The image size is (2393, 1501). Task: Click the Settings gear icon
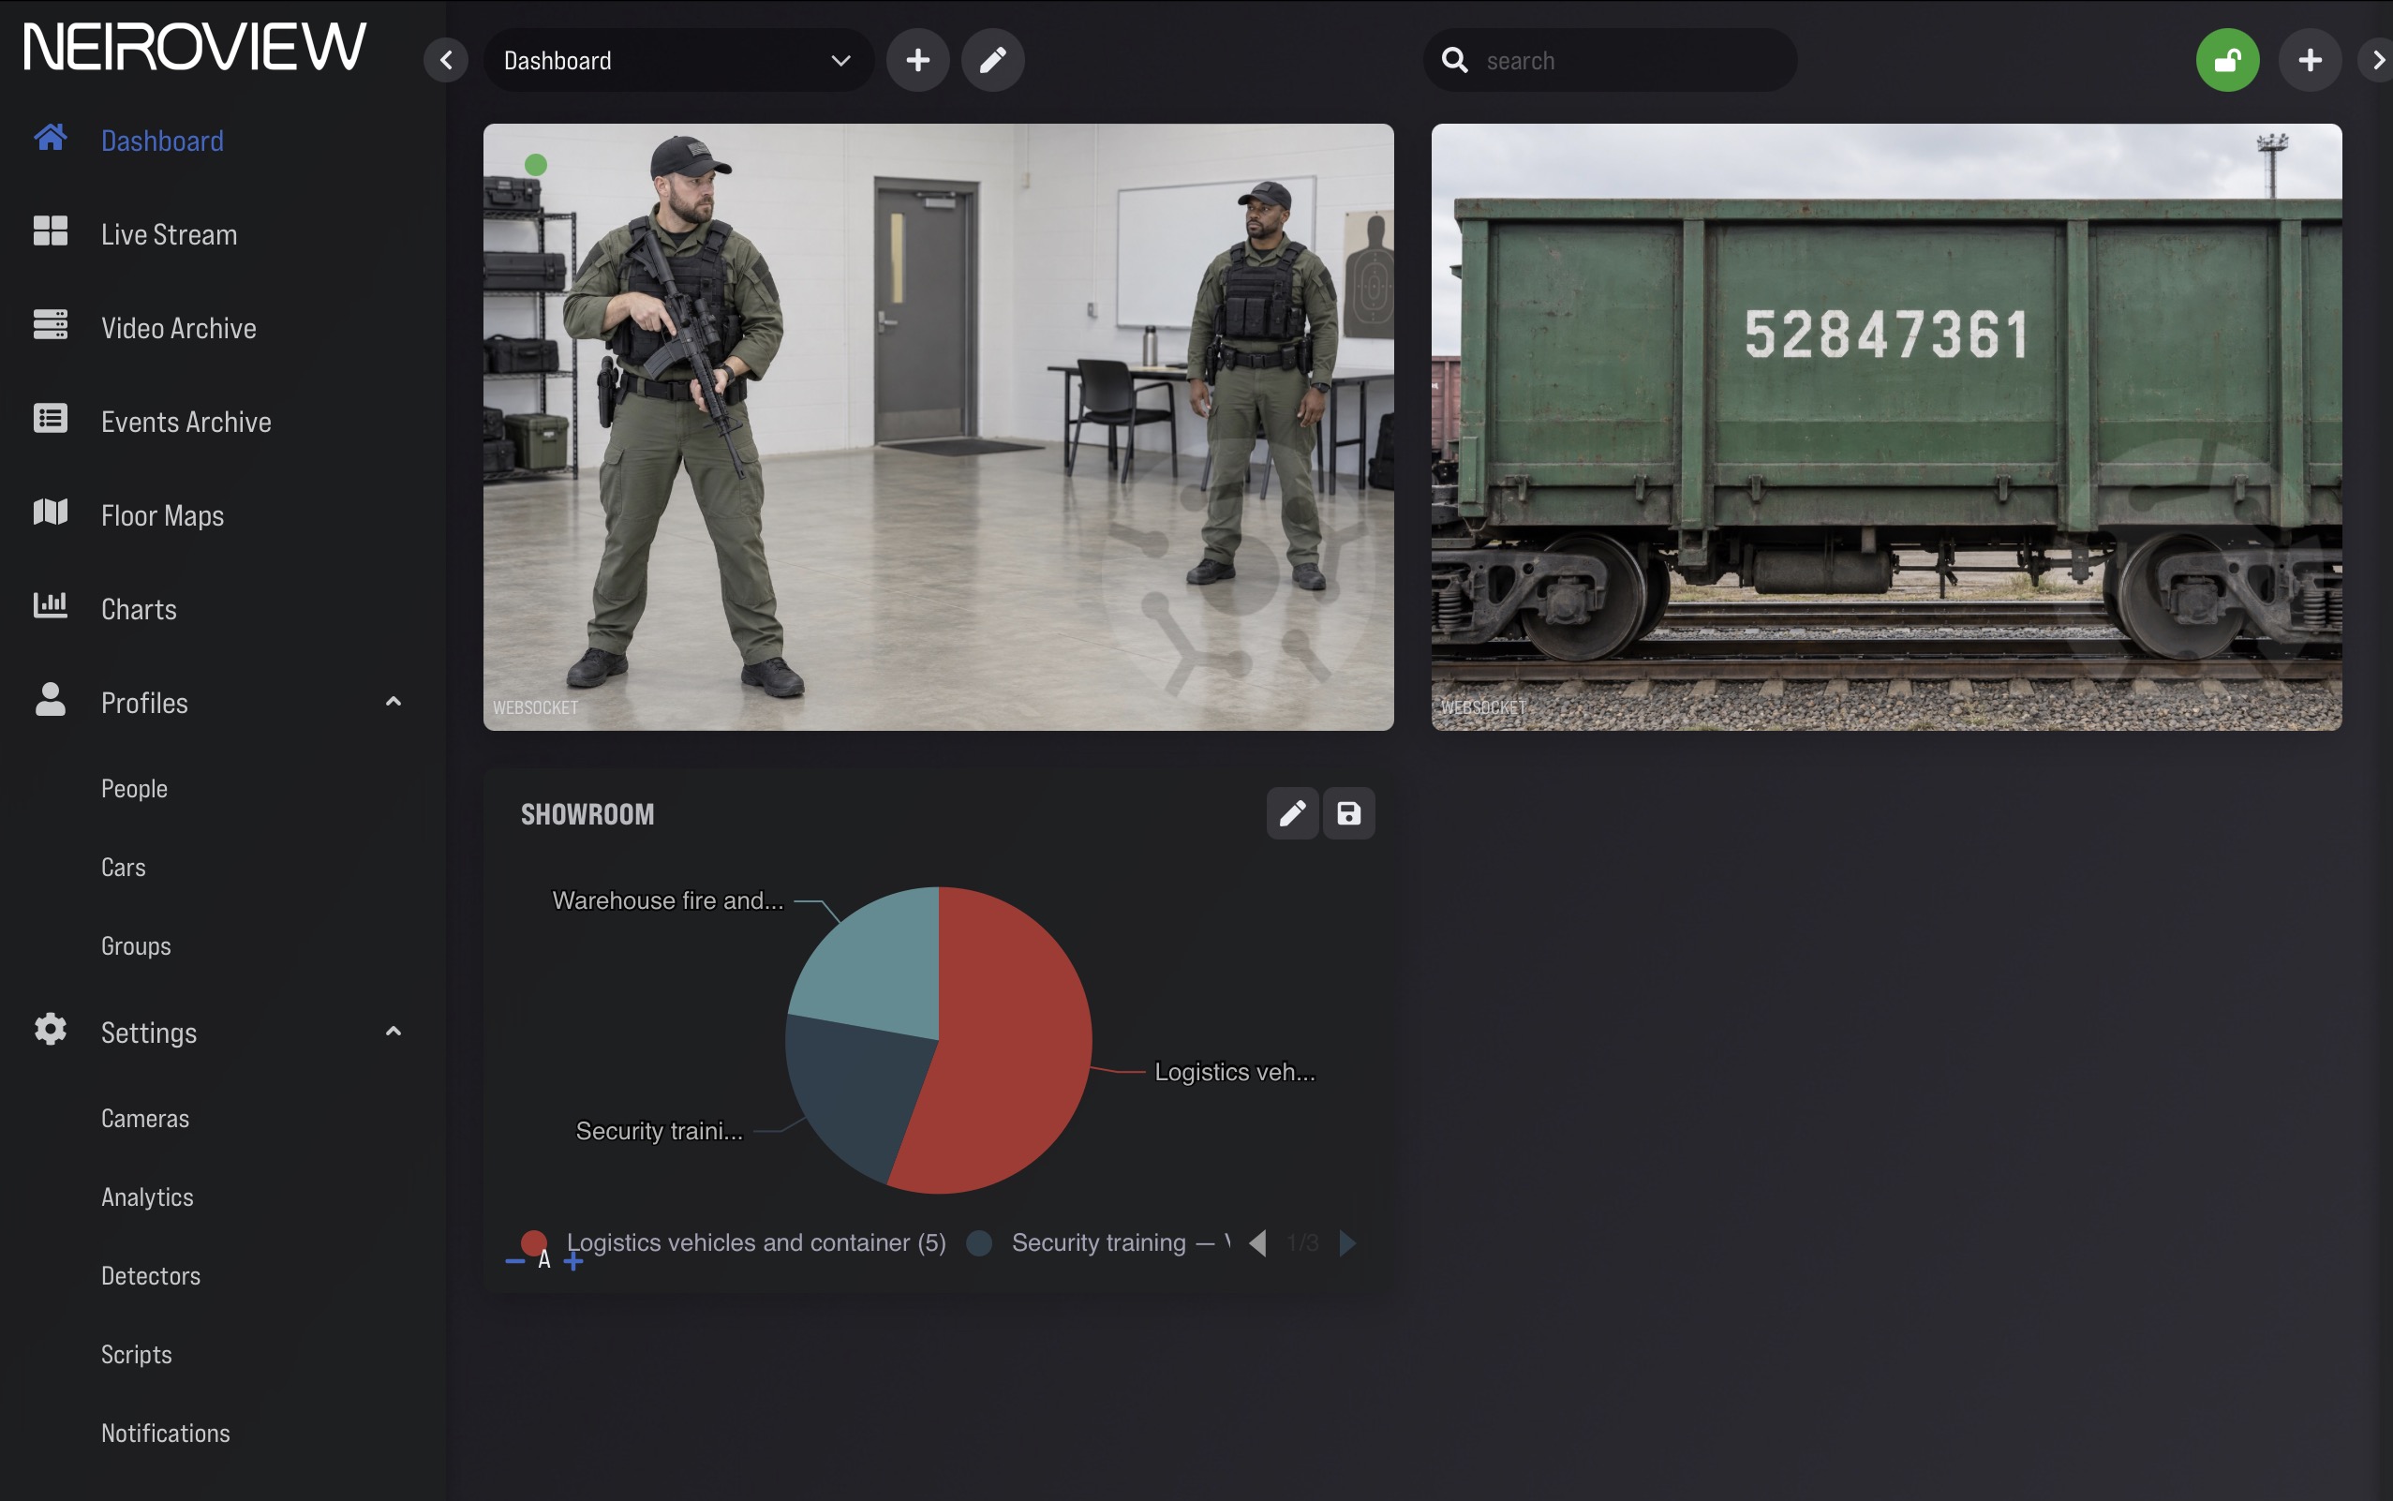pyautogui.click(x=51, y=1030)
